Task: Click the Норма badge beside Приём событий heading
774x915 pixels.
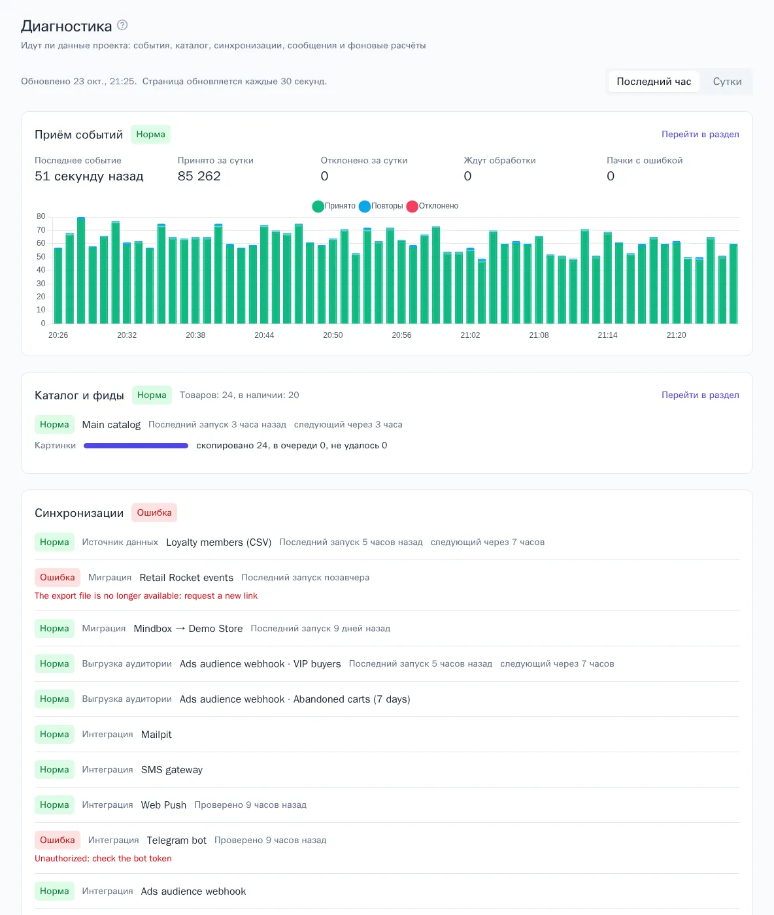Action: 150,134
